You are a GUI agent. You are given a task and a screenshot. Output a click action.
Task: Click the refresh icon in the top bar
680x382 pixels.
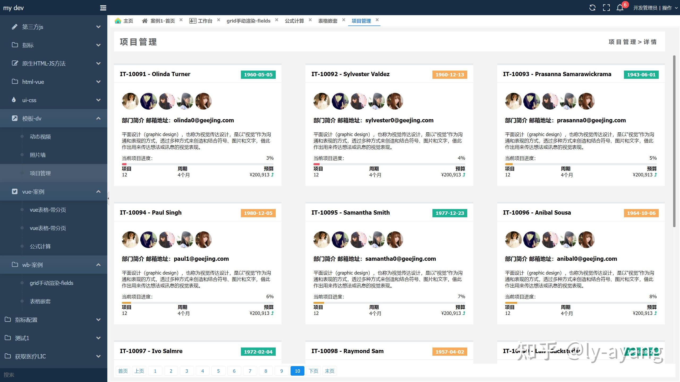click(592, 8)
